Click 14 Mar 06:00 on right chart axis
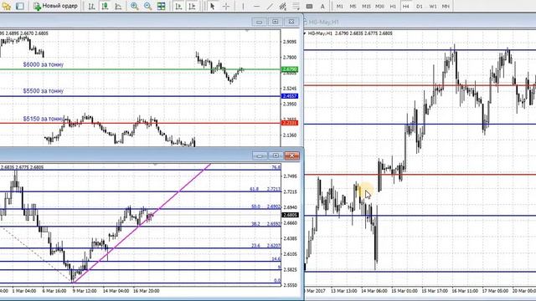 (374, 291)
